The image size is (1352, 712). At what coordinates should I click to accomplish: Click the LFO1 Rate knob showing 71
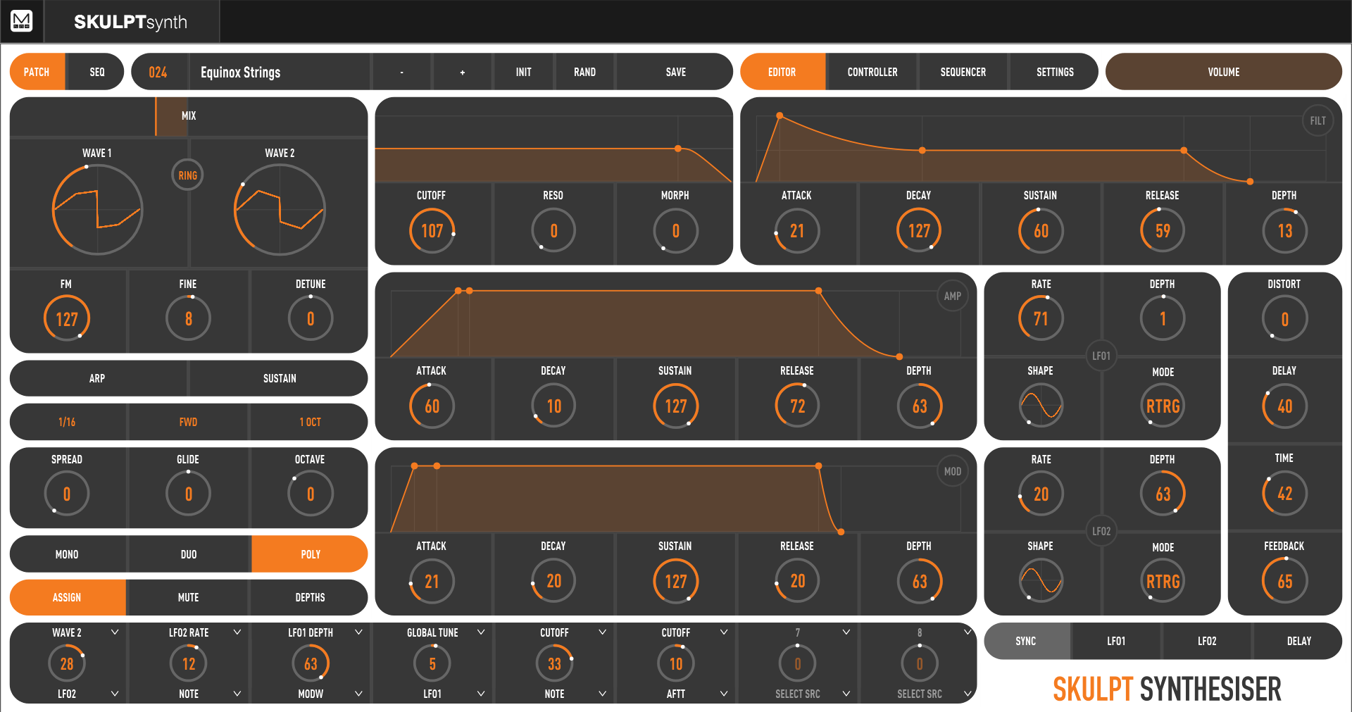coord(1041,319)
